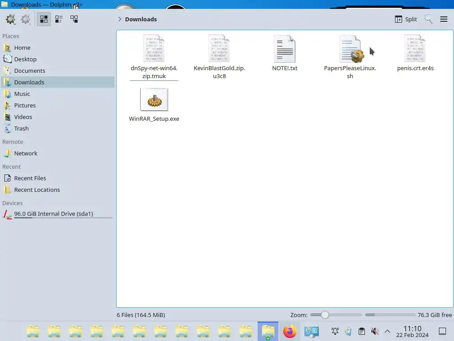The width and height of the screenshot is (454, 341).
Task: Open System Settings icon in taskbar
Action: pos(312,331)
